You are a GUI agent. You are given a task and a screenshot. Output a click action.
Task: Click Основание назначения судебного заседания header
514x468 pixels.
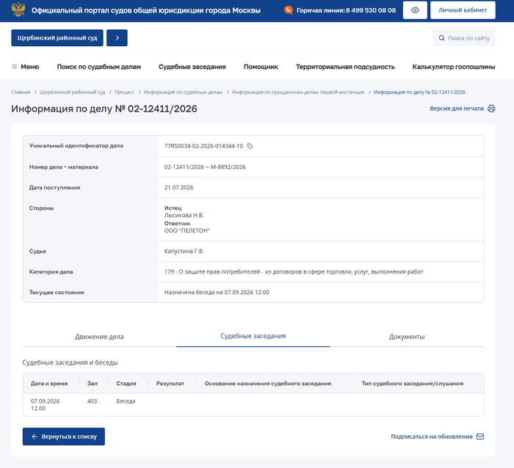(268, 384)
